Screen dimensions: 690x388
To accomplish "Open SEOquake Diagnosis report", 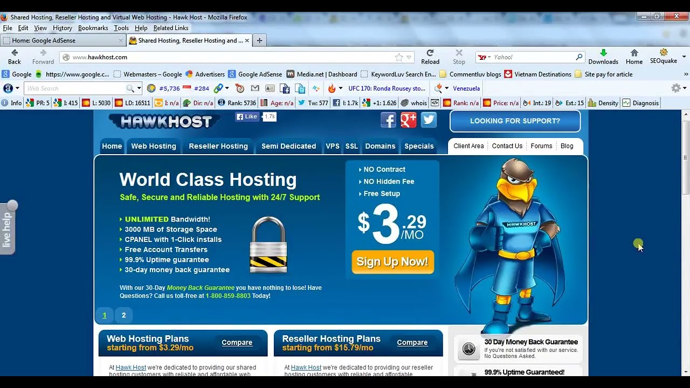I will click(x=640, y=103).
